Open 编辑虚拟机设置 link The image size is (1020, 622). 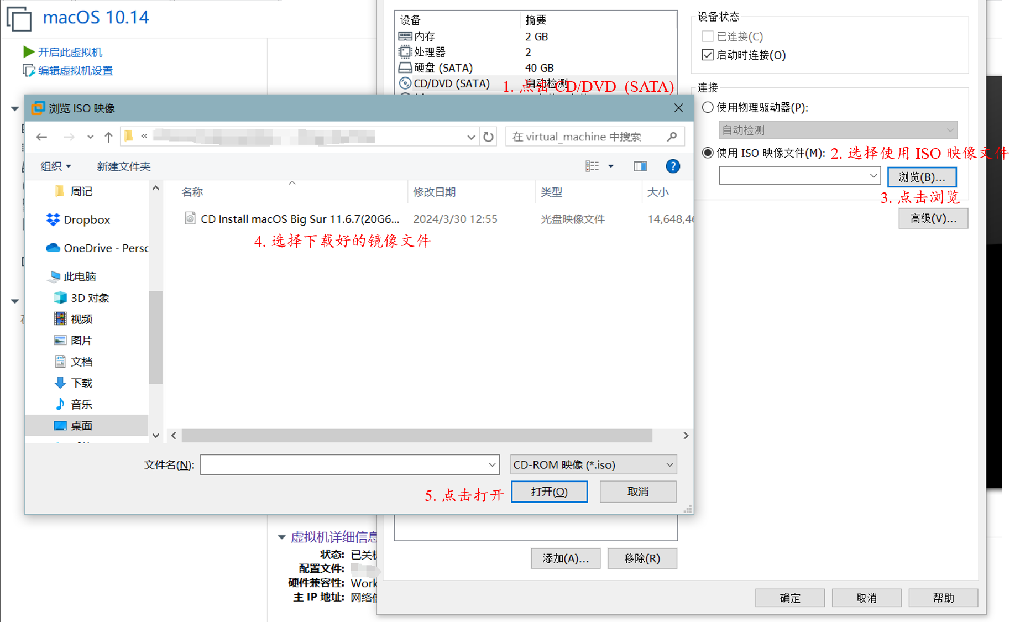75,71
